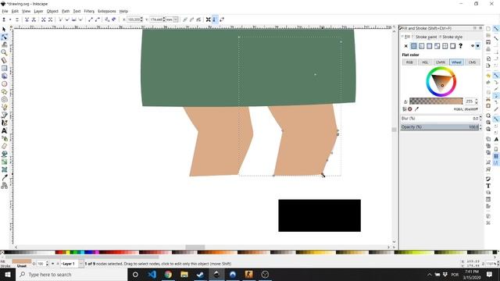The width and height of the screenshot is (500, 281).
Task: Select the Bezier pen tool
Action: 4,115
